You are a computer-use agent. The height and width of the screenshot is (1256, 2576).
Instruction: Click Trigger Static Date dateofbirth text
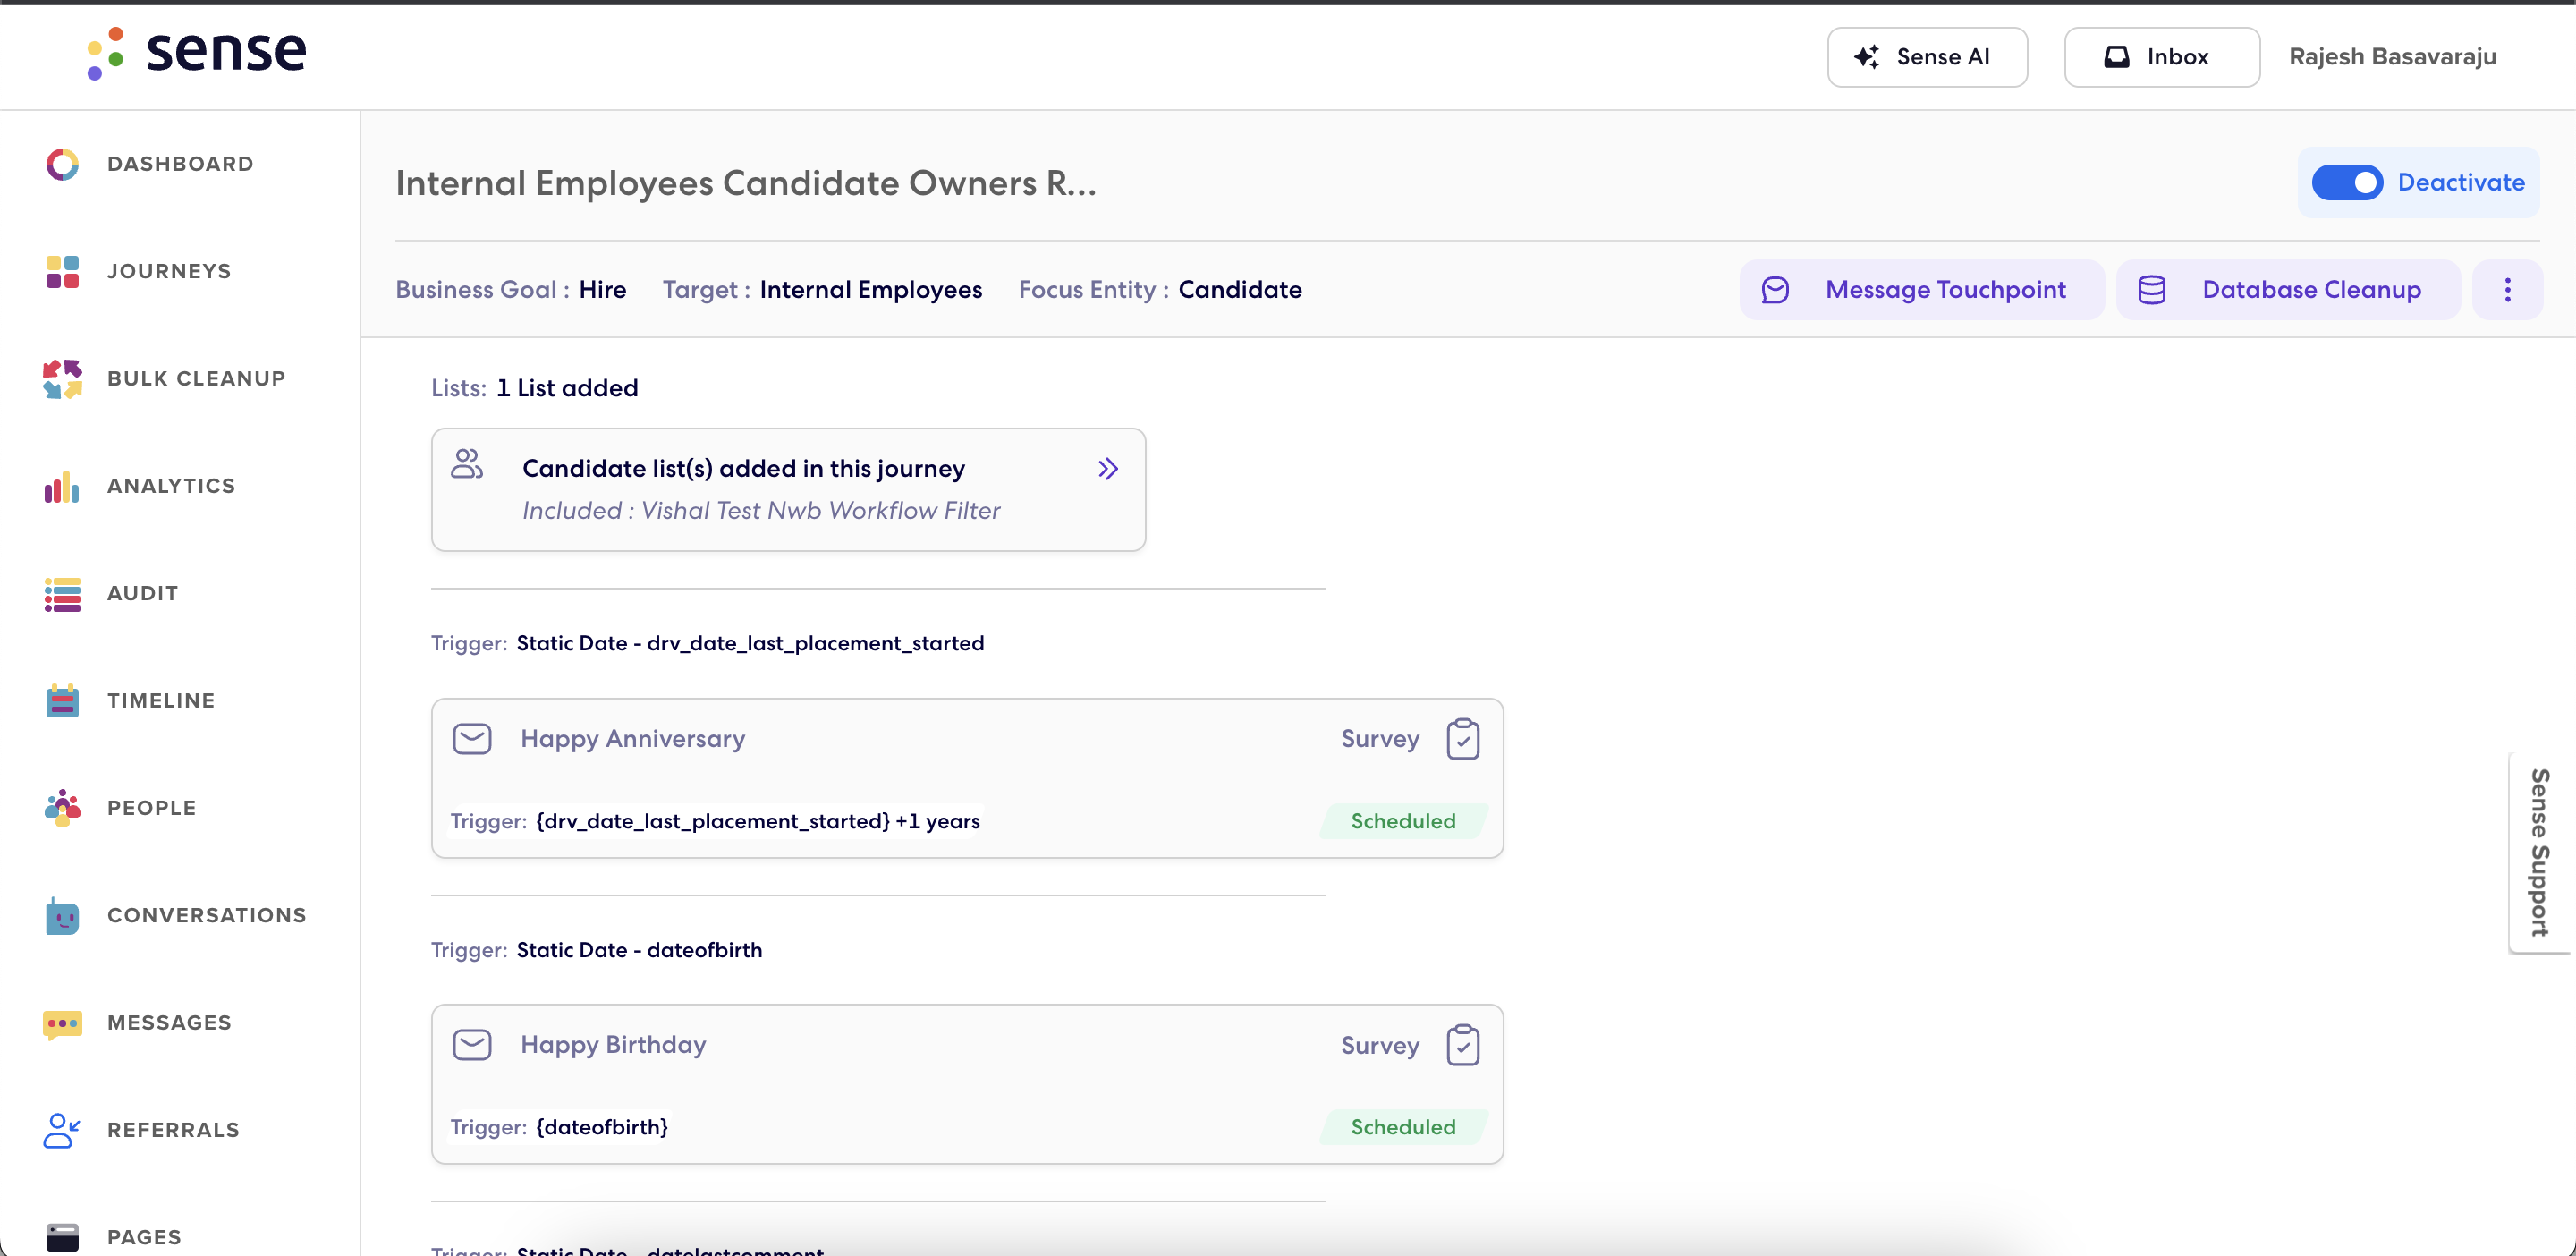596,950
